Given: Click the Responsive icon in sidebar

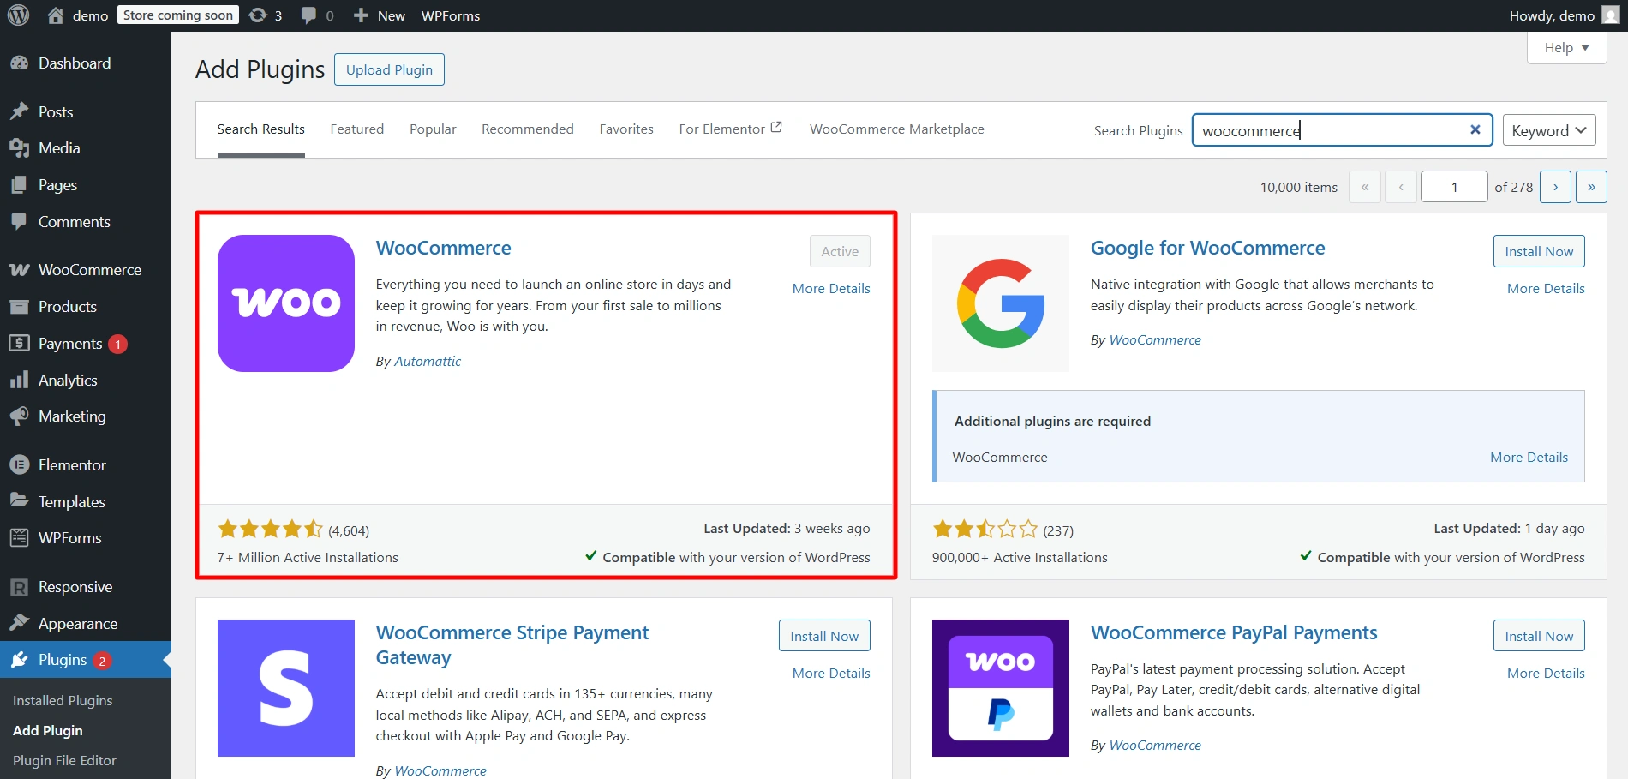Looking at the screenshot, I should coord(19,587).
